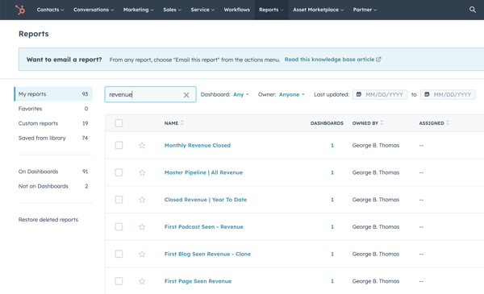Go to Workflows in top navigation
The height and width of the screenshot is (294, 484).
[x=236, y=10]
